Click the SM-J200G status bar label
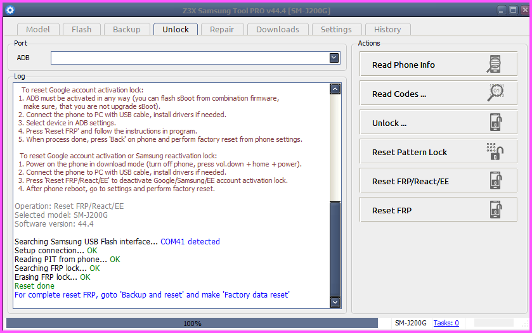 [410, 323]
